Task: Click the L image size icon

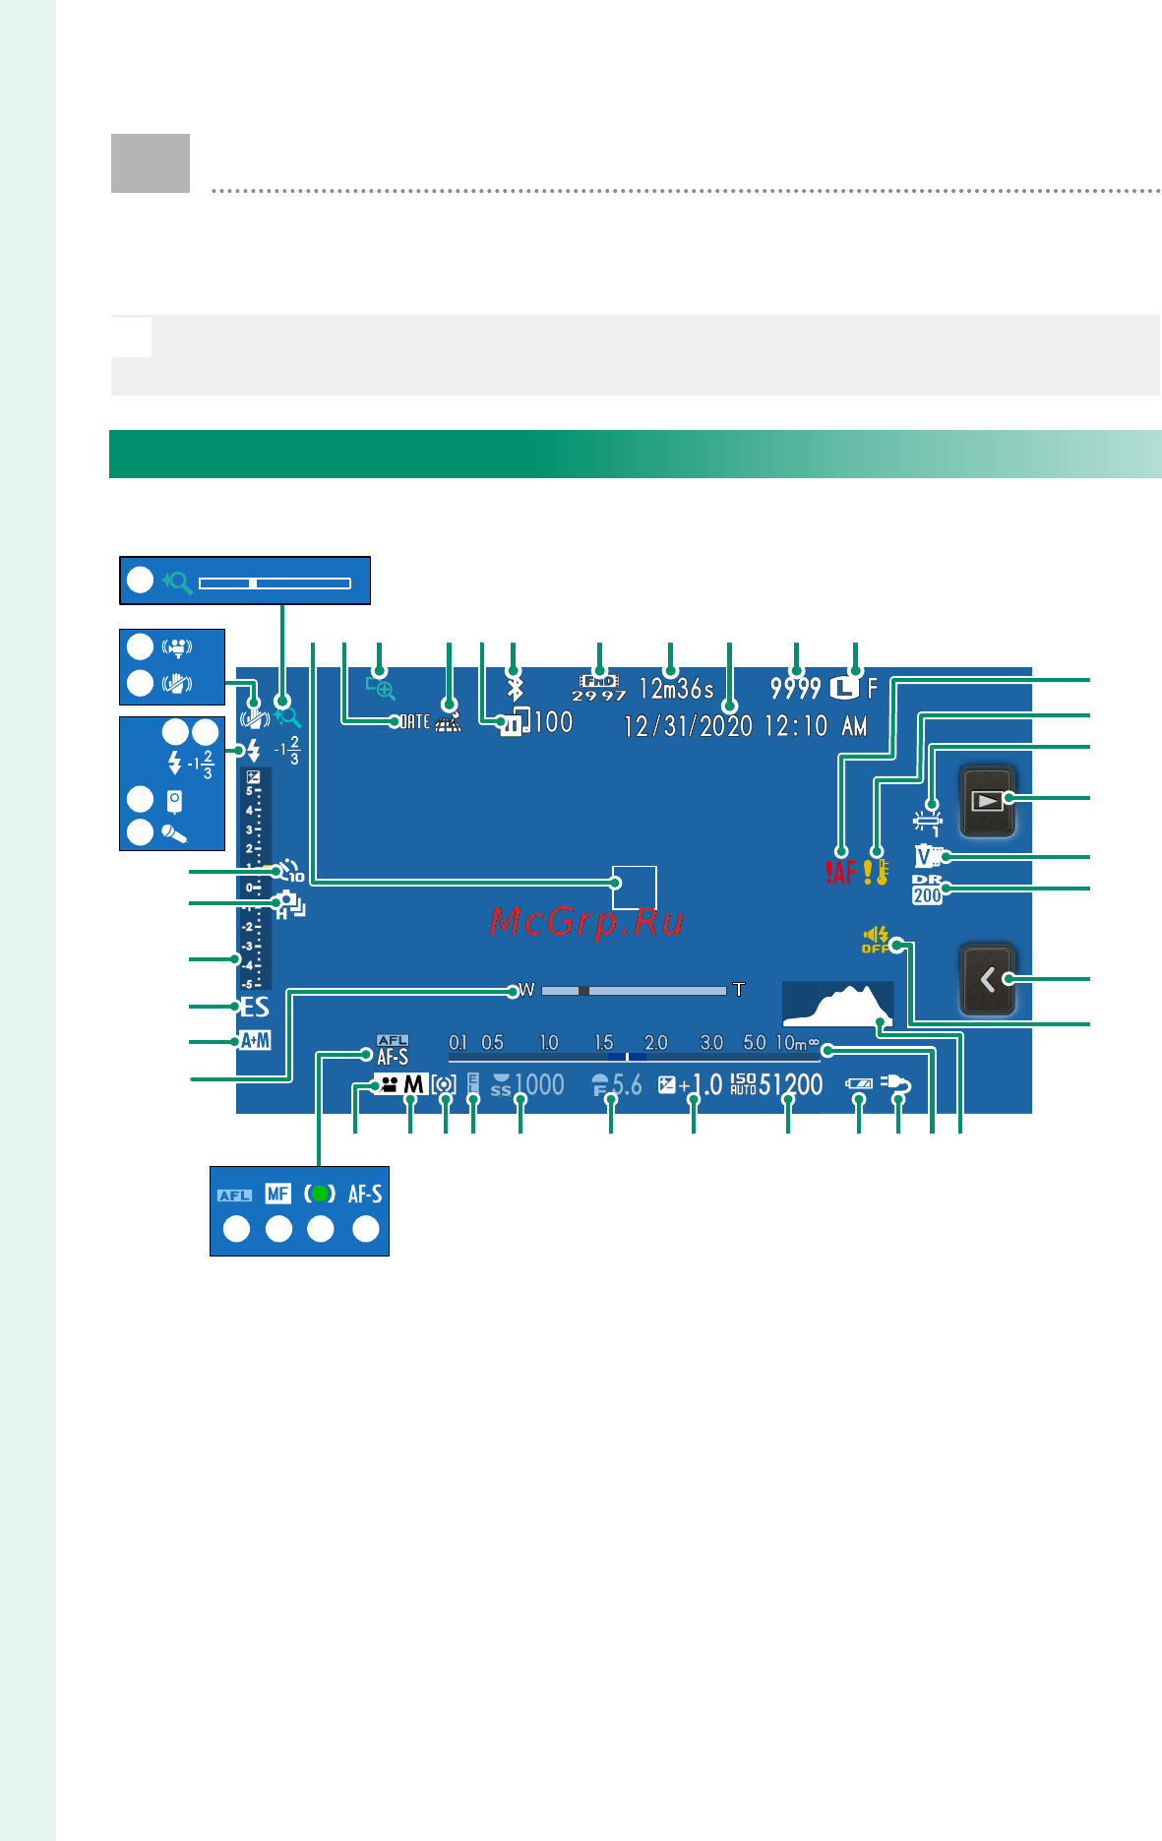Action: click(x=844, y=688)
